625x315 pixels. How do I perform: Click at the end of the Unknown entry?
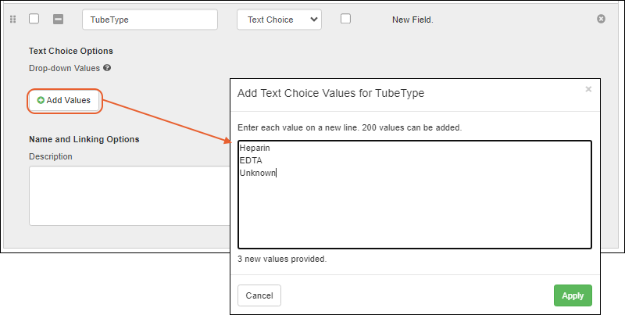click(277, 173)
